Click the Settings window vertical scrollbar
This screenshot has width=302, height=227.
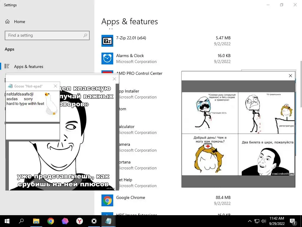301,84
